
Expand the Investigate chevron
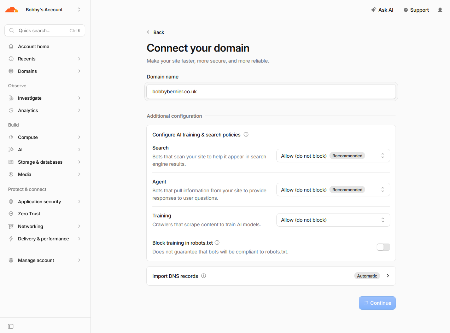tap(79, 98)
